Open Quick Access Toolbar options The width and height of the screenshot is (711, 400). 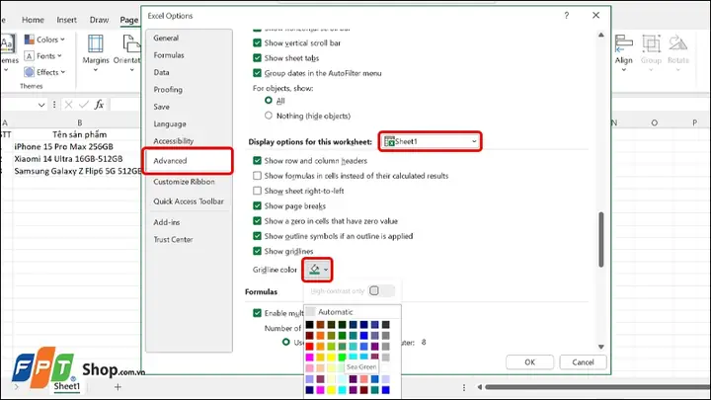click(x=189, y=201)
